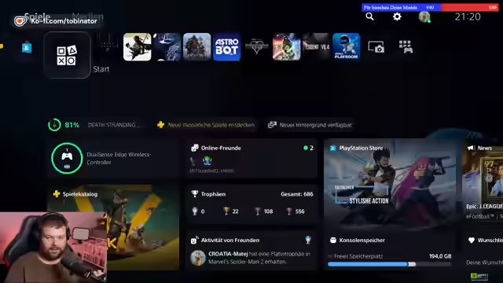
Task: Launch Astro's Playroom tile
Action: tap(347, 47)
